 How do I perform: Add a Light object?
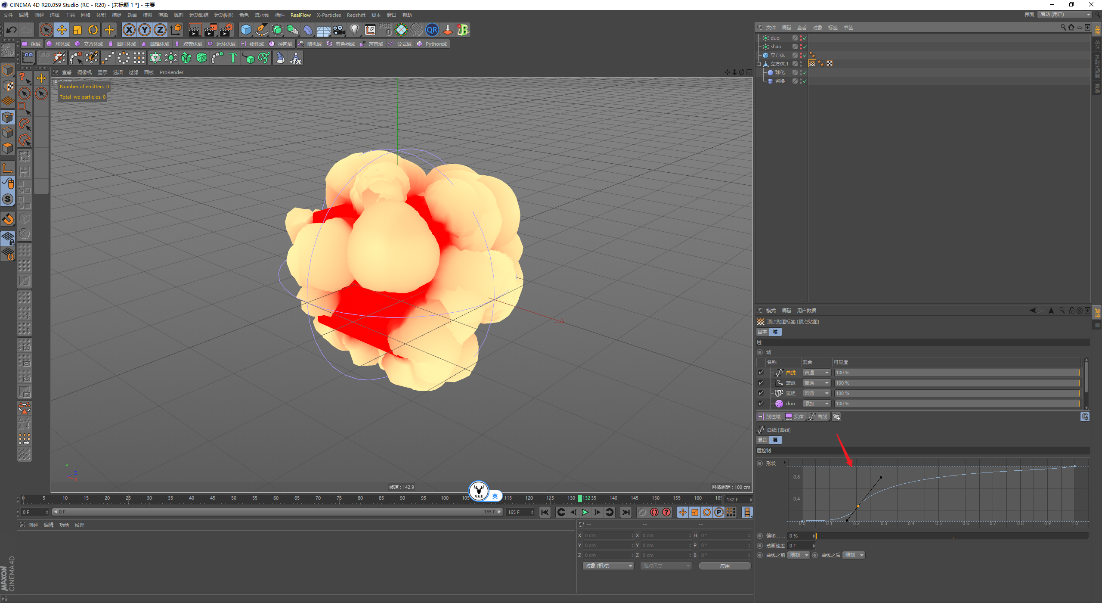(355, 30)
